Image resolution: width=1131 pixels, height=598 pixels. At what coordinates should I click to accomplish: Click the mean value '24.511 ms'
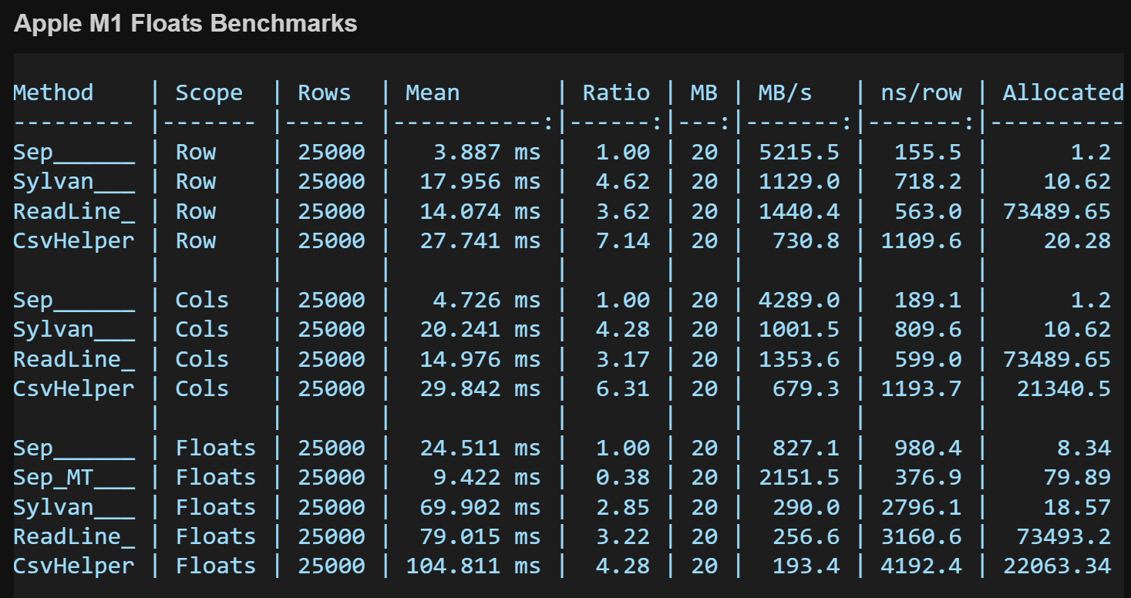480,448
